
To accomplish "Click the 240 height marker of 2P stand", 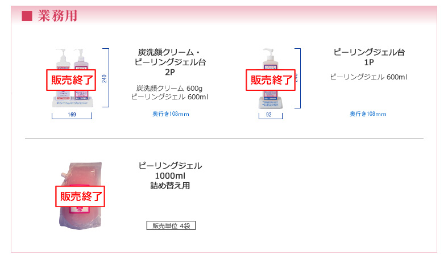I will pos(104,78).
